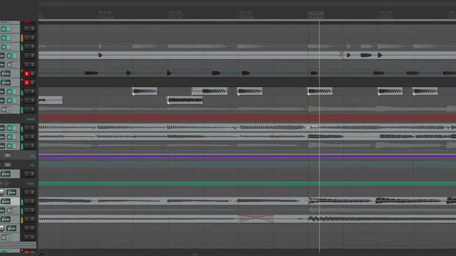Select the bracketed audio clip under the playhead
The height and width of the screenshot is (256, 456).
tap(320, 91)
